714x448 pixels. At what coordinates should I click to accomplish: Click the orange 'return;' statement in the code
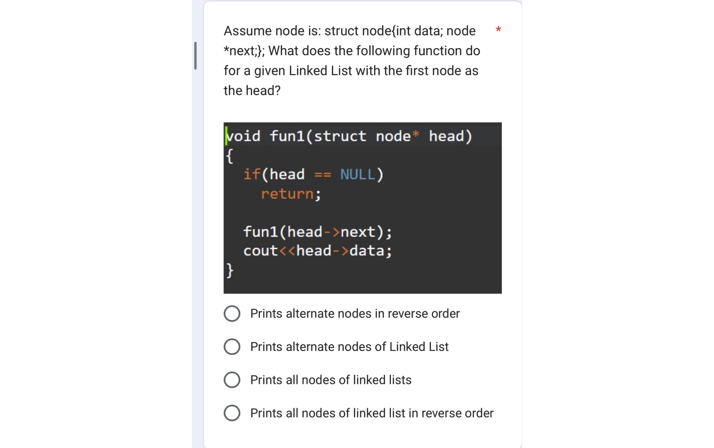(291, 194)
